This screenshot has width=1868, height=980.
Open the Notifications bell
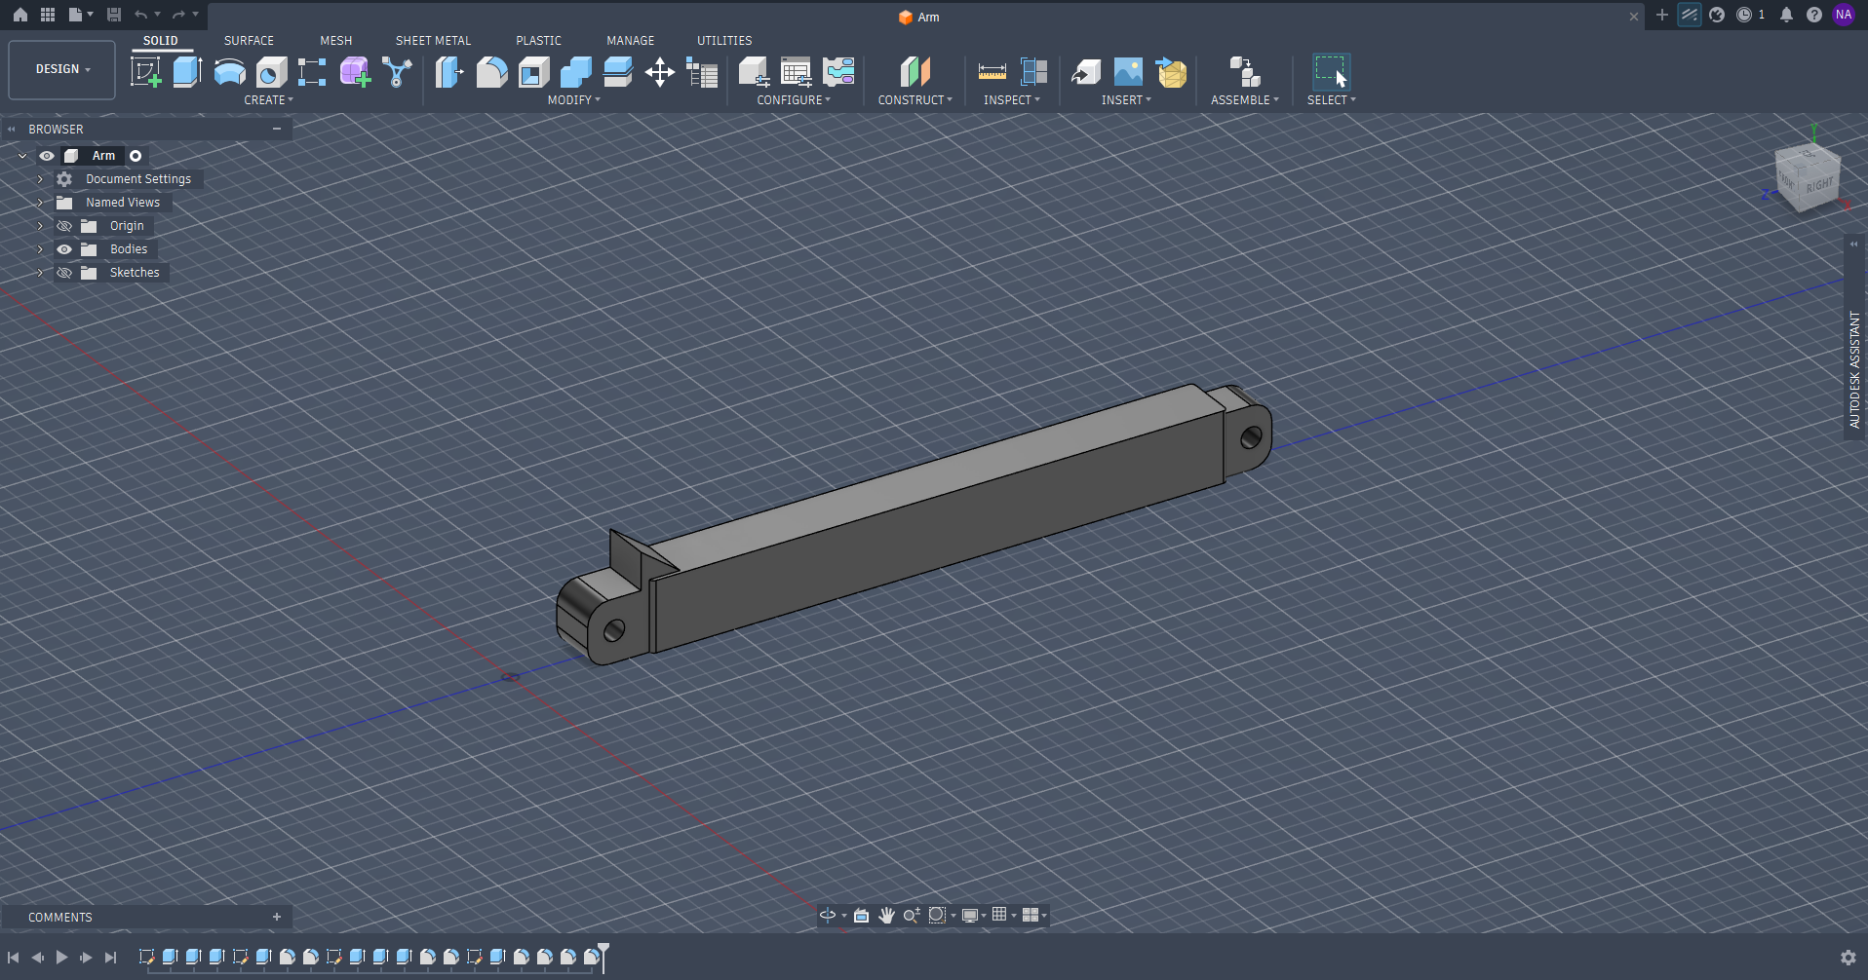pyautogui.click(x=1786, y=15)
